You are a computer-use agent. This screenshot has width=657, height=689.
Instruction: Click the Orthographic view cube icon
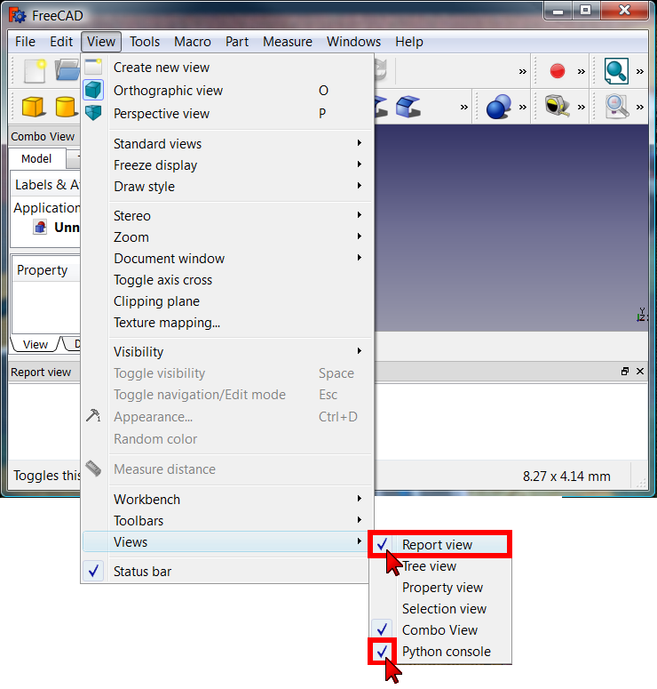coord(93,90)
